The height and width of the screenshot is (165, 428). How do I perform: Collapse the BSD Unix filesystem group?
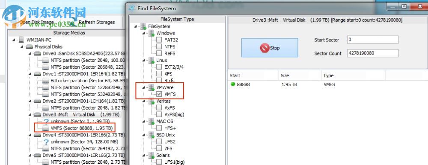(144, 135)
